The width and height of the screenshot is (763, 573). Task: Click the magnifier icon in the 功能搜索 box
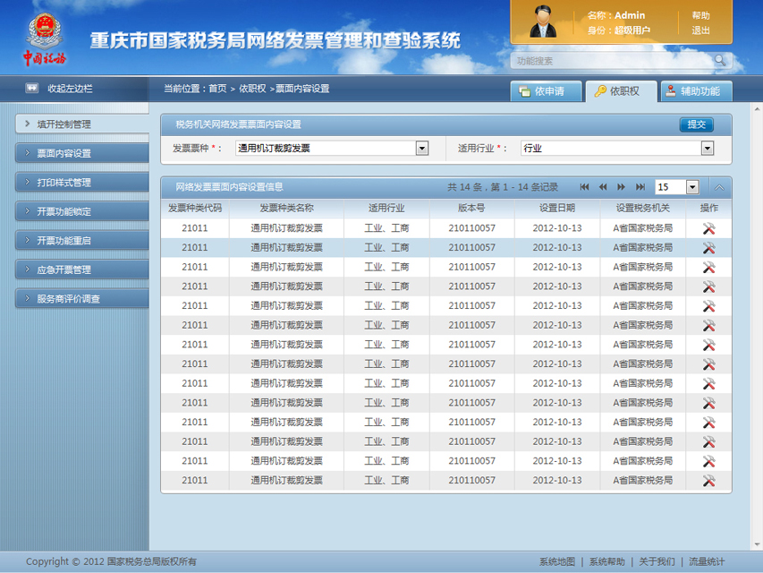click(x=720, y=60)
